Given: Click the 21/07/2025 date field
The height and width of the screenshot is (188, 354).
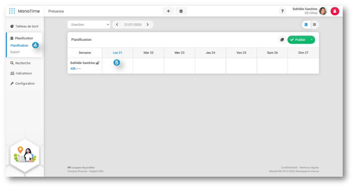Looking at the screenshot, I should click(133, 25).
